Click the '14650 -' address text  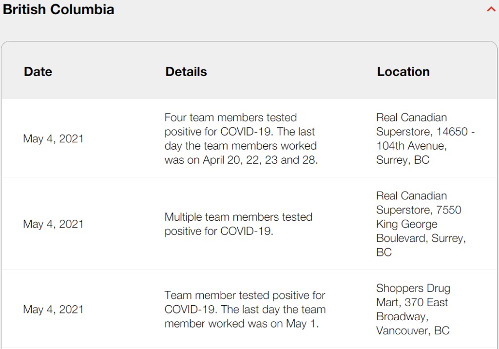pos(456,132)
